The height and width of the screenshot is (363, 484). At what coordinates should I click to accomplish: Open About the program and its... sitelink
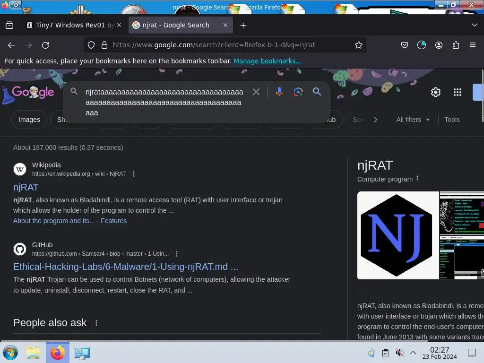54,221
